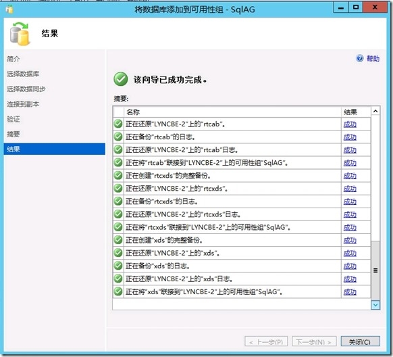The height and width of the screenshot is (357, 393).
Task: Click green check for 正在还原 LYNCBE-2 上的 rtcxds
Action: click(118, 188)
